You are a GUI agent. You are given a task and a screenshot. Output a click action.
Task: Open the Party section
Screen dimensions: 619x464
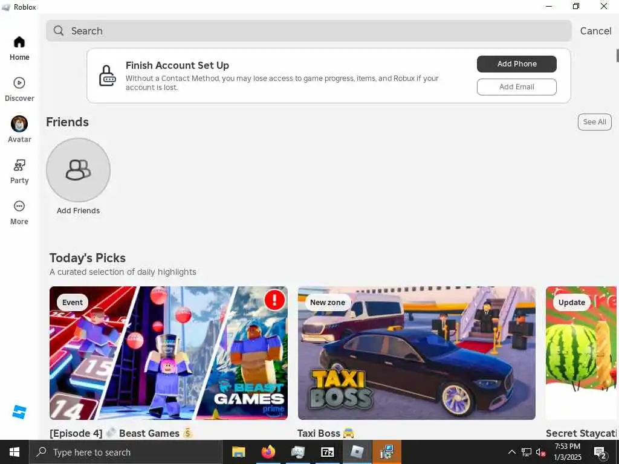tap(19, 172)
